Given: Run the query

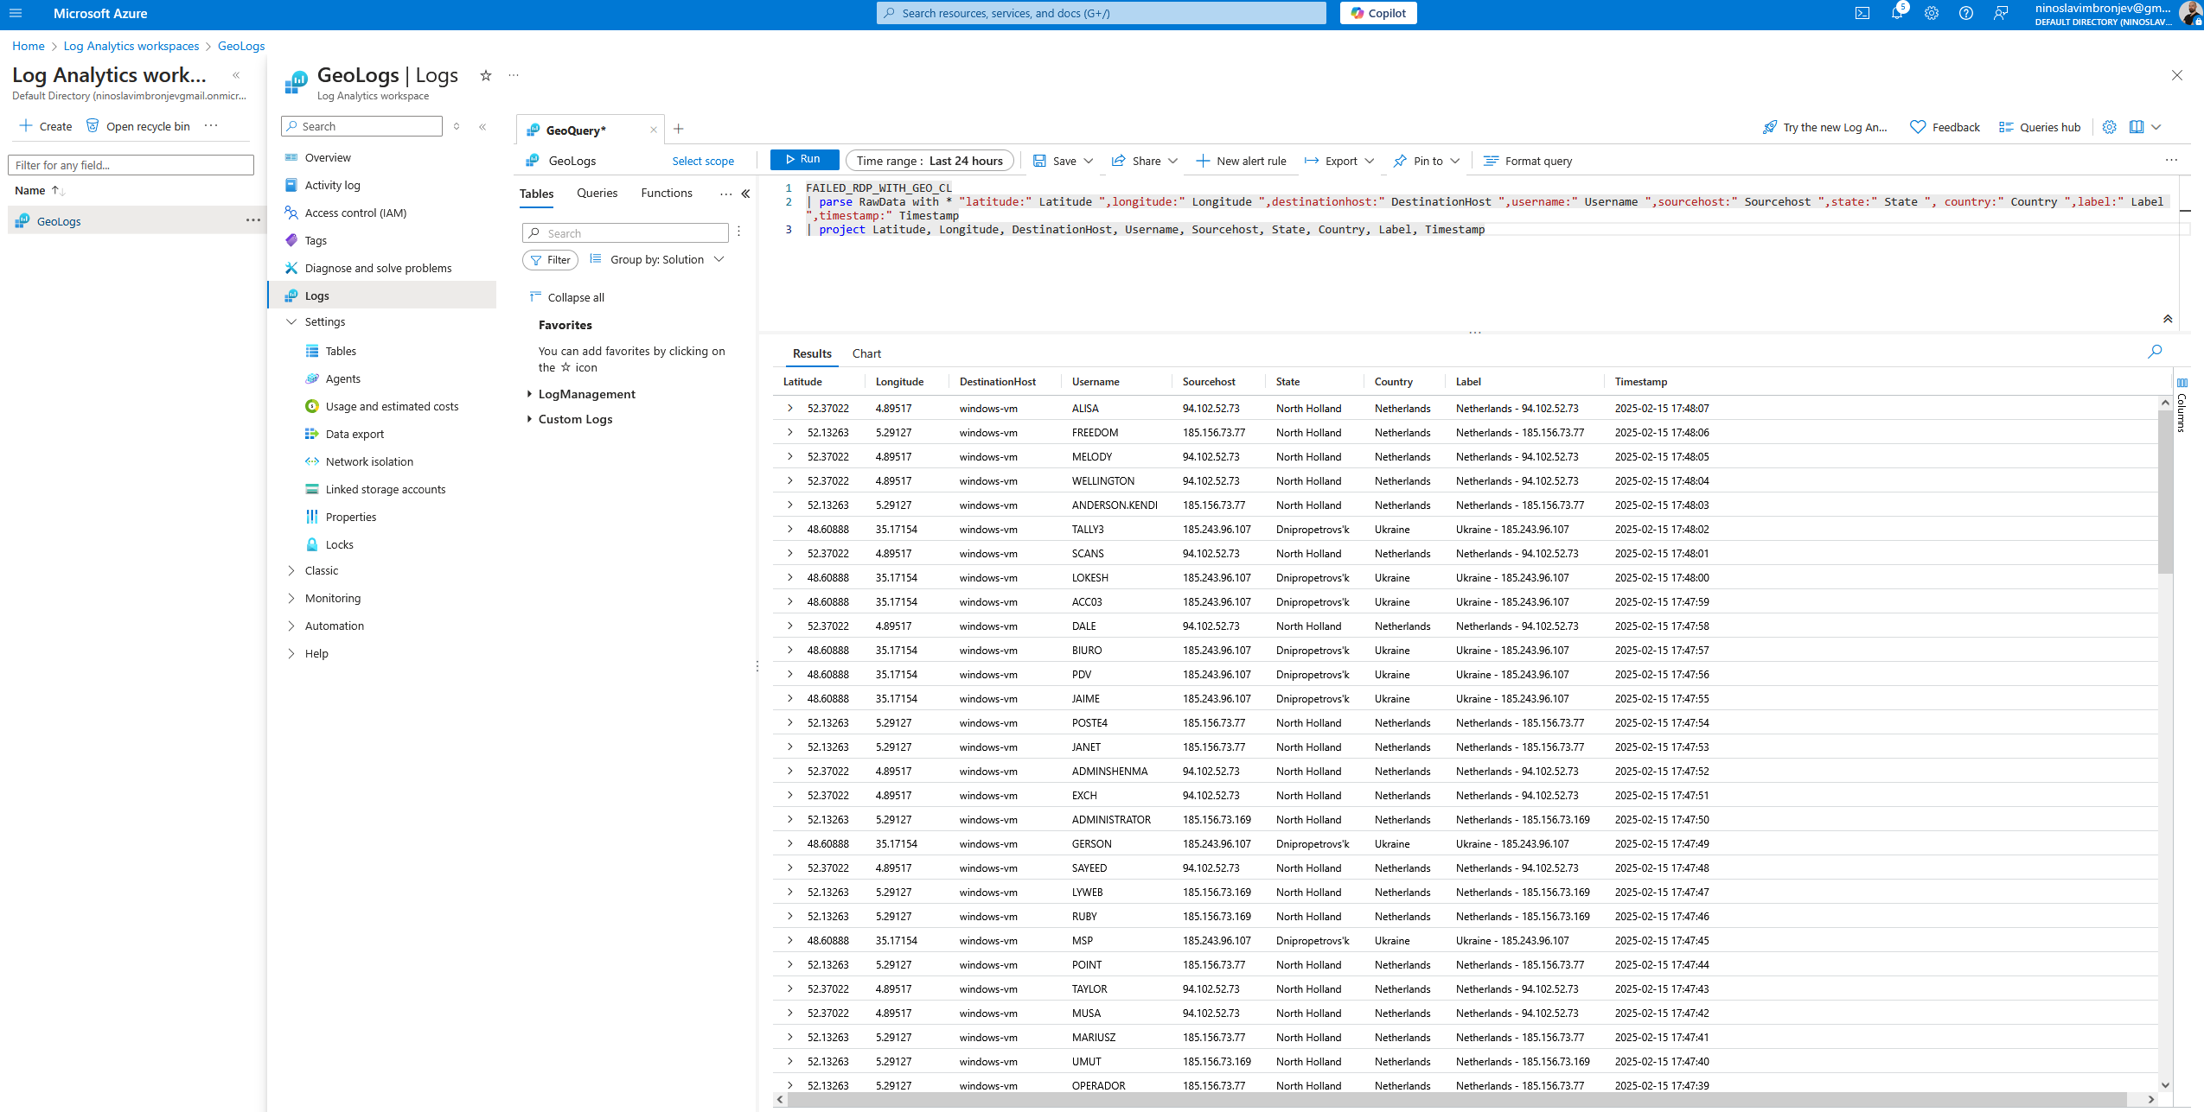Looking at the screenshot, I should (804, 160).
